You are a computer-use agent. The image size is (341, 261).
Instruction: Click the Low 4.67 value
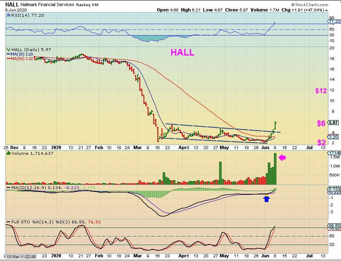(x=213, y=10)
